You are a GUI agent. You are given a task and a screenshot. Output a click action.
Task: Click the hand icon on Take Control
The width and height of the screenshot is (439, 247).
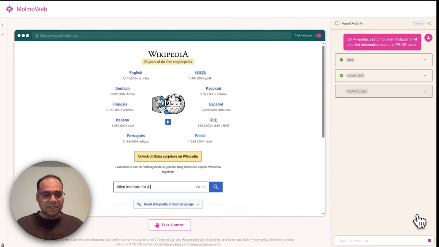pyautogui.click(x=157, y=225)
